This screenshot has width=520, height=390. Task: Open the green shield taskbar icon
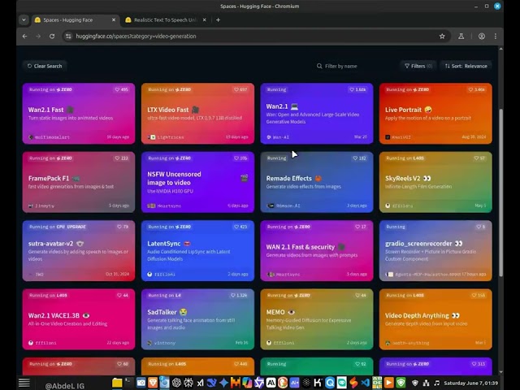(x=401, y=383)
